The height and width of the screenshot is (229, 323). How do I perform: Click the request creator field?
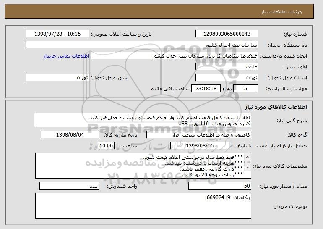[x=175, y=56]
